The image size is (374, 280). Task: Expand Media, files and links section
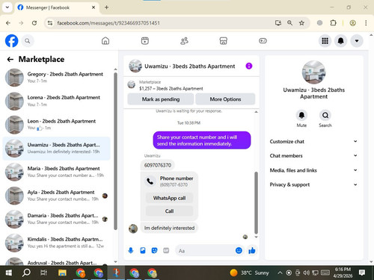313,170
